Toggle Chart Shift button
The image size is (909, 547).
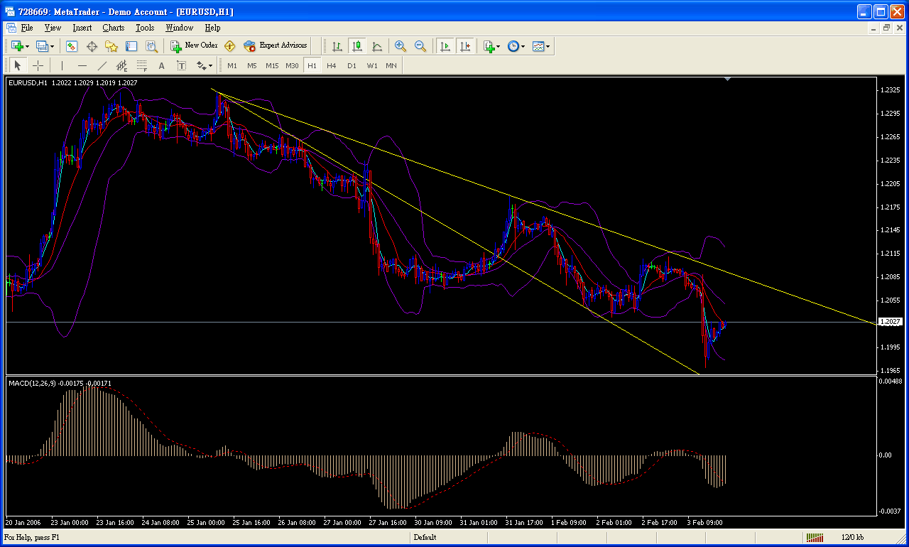pyautogui.click(x=465, y=46)
